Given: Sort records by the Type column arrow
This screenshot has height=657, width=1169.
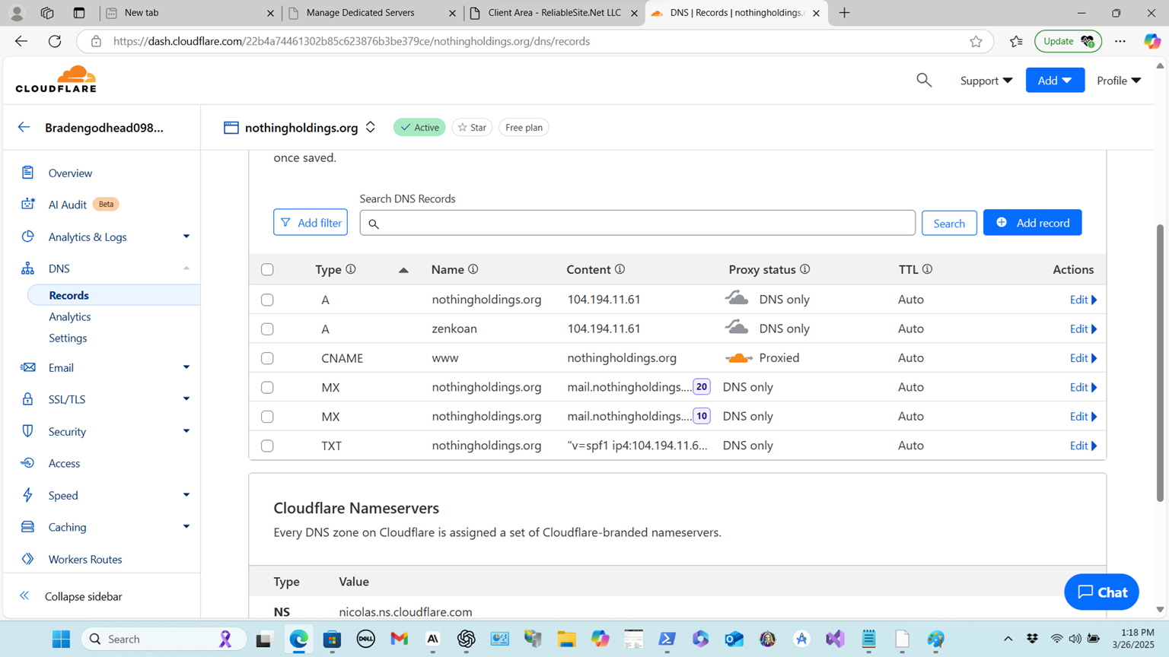Looking at the screenshot, I should (x=403, y=270).
